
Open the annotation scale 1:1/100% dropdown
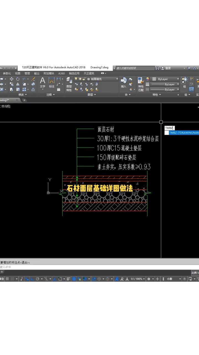pos(138,279)
